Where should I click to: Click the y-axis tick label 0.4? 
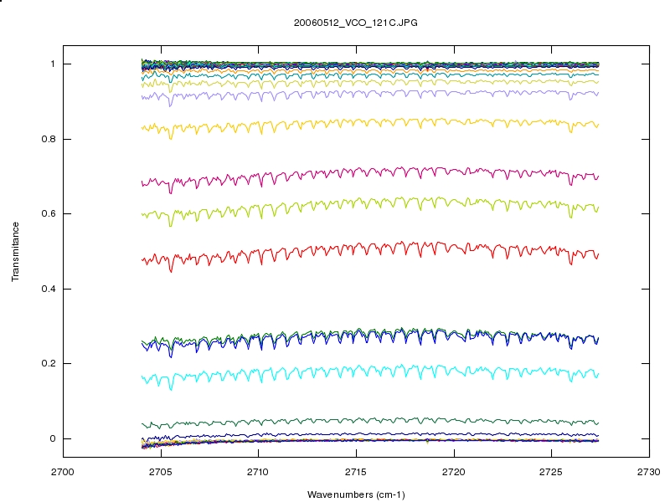coord(49,289)
